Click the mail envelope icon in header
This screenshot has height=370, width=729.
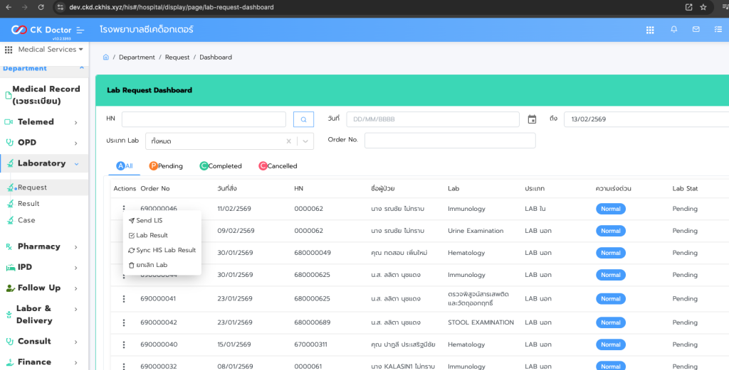coord(696,30)
